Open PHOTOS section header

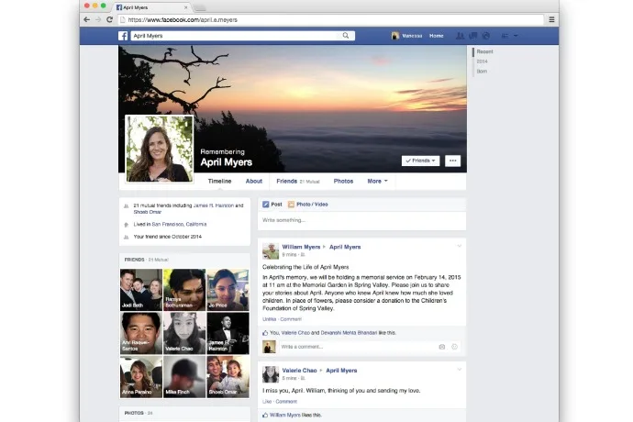[x=134, y=413]
